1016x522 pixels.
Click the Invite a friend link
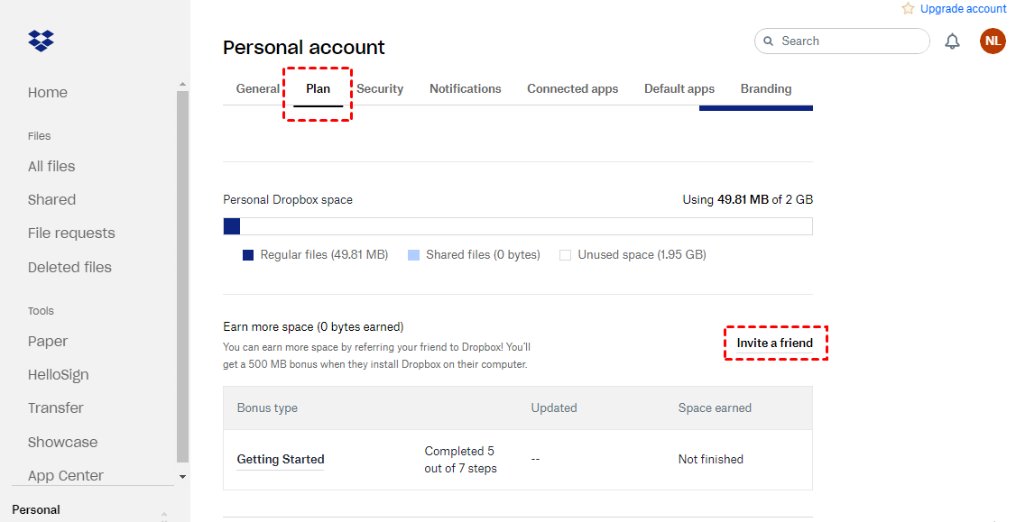coord(774,343)
